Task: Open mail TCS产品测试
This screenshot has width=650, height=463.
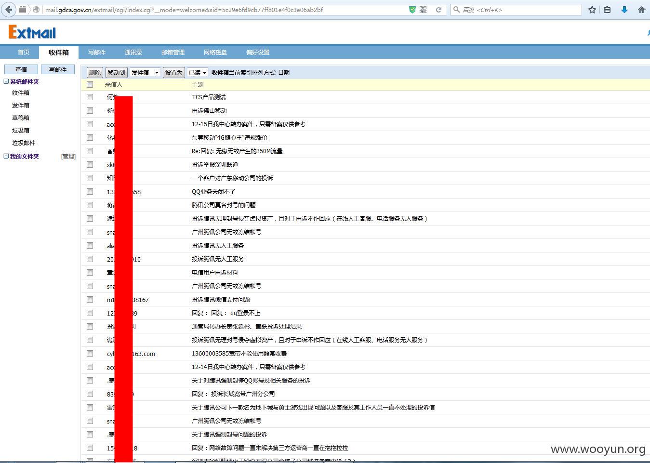Action: click(x=209, y=97)
